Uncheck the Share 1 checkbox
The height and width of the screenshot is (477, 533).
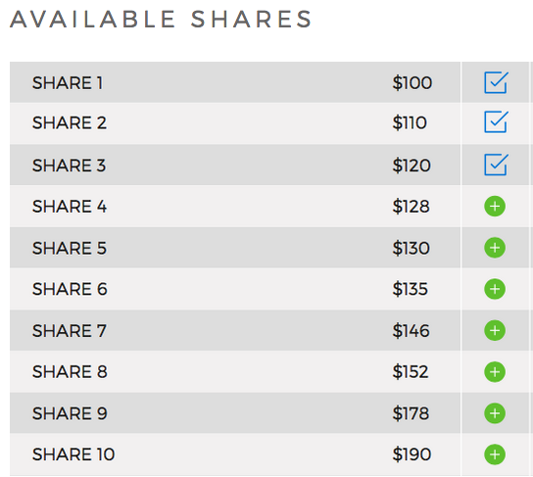496,82
